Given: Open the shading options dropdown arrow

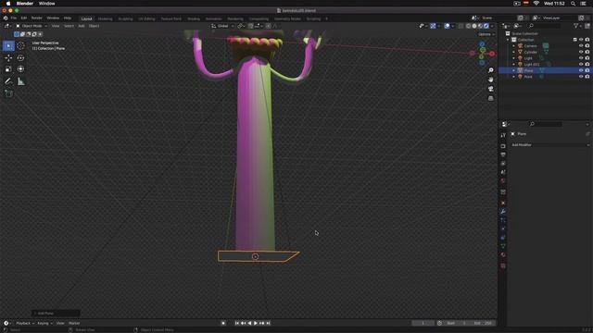Looking at the screenshot, I should coord(492,26).
